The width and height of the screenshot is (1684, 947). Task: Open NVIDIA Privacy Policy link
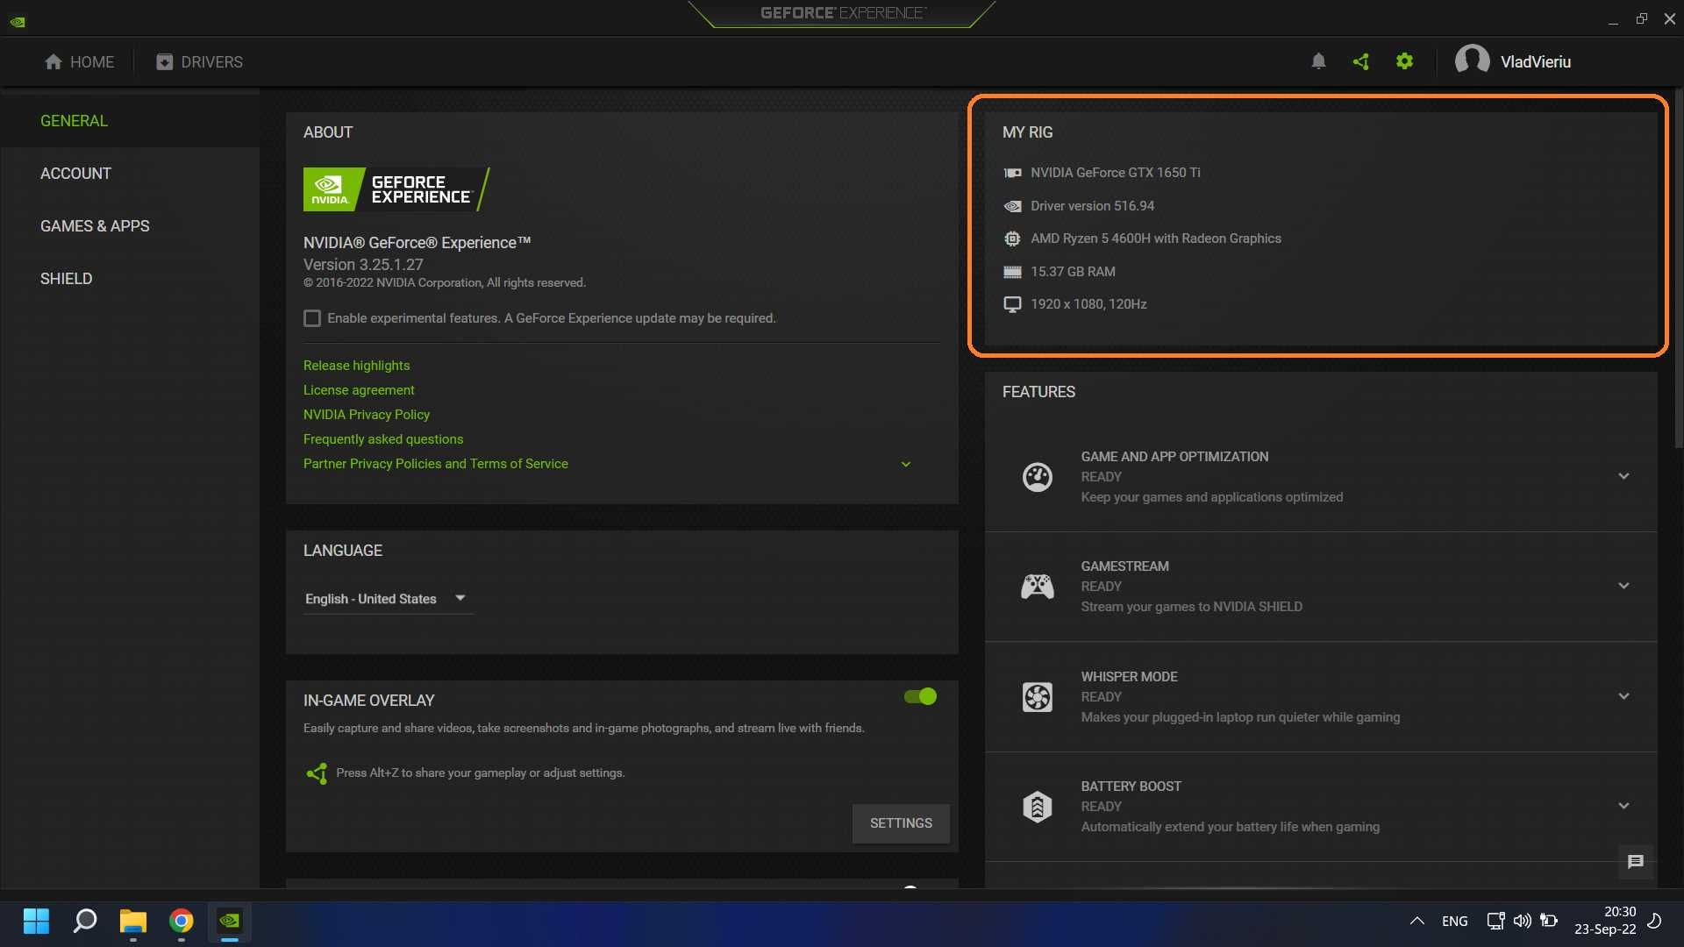[x=367, y=415]
